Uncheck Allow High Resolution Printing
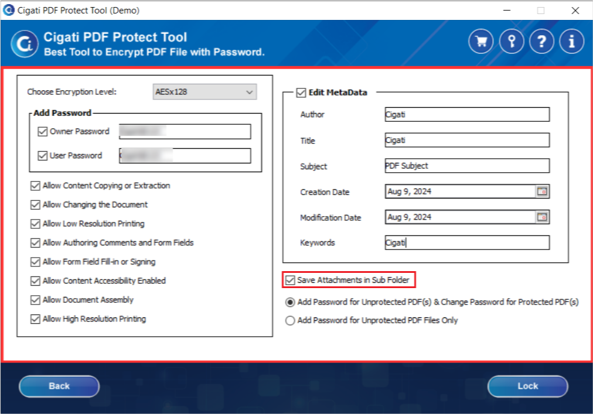 click(35, 319)
